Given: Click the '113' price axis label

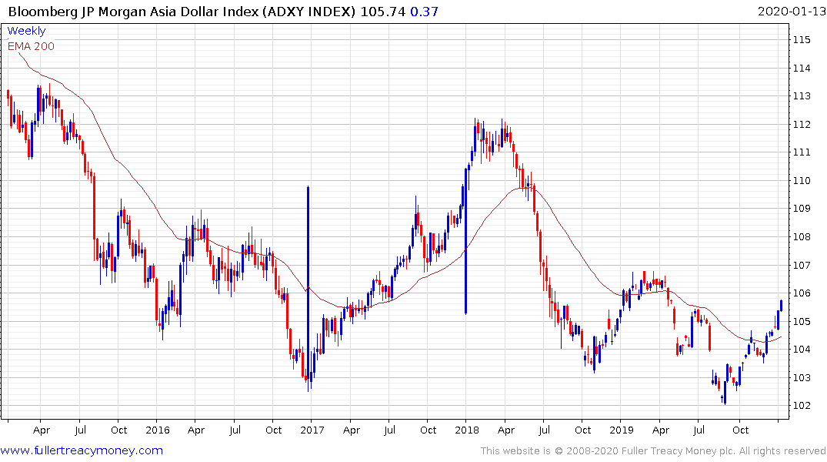Looking at the screenshot, I should [802, 96].
